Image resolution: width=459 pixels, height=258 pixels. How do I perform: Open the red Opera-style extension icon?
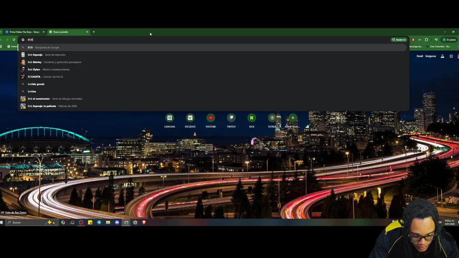413,40
